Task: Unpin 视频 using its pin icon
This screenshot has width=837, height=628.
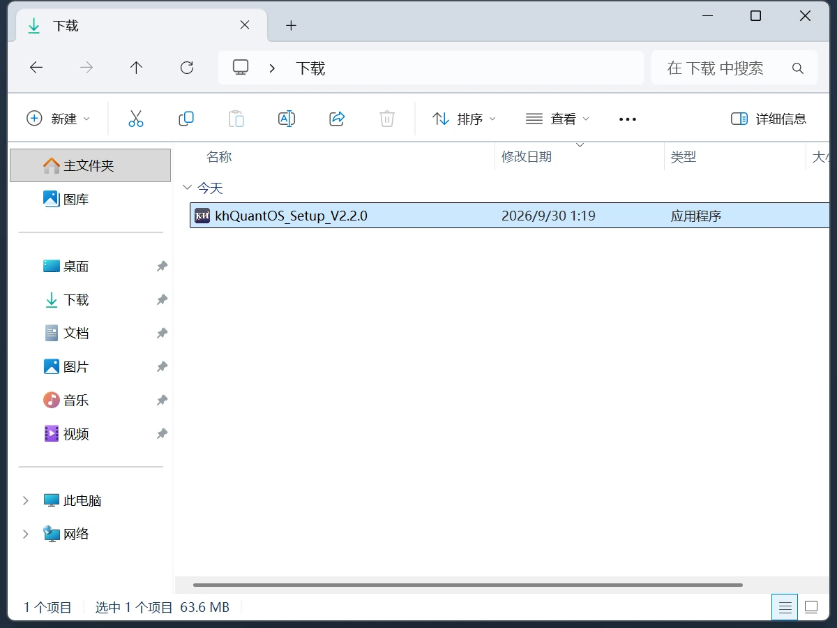Action: pos(162,433)
